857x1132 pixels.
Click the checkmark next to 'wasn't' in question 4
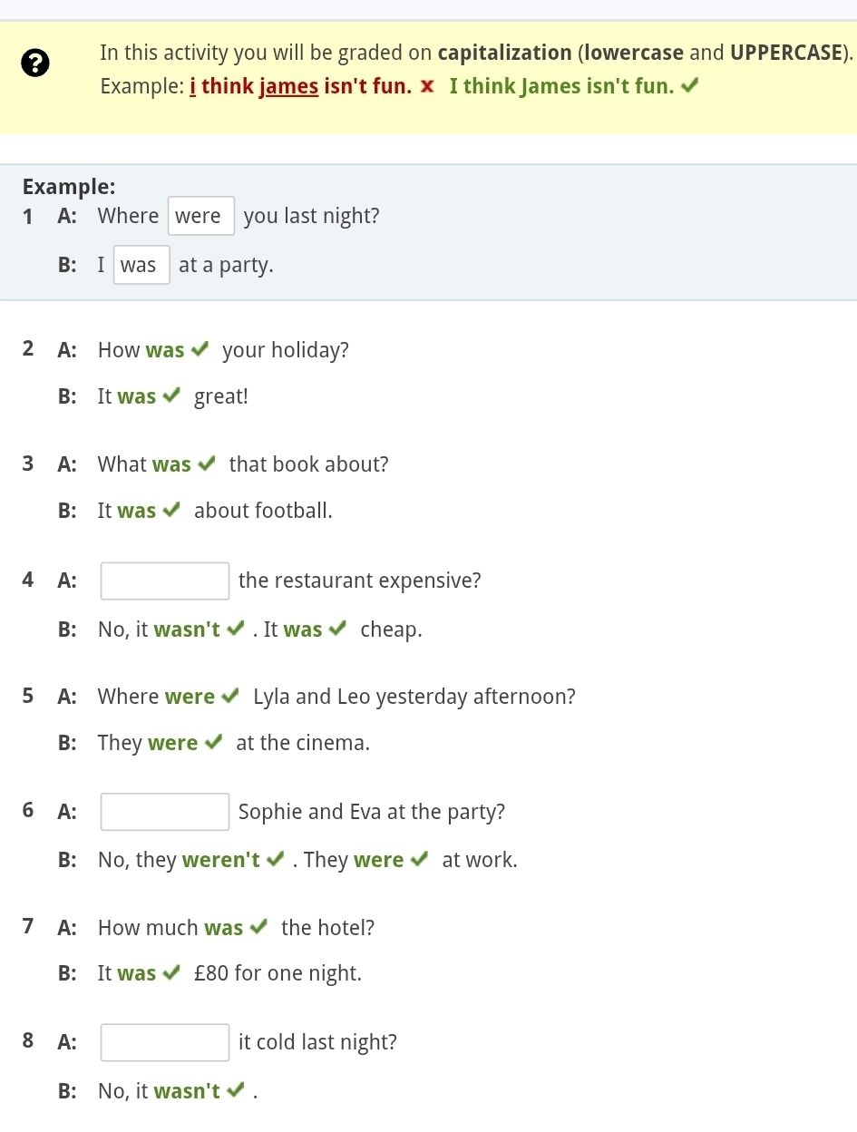click(236, 629)
